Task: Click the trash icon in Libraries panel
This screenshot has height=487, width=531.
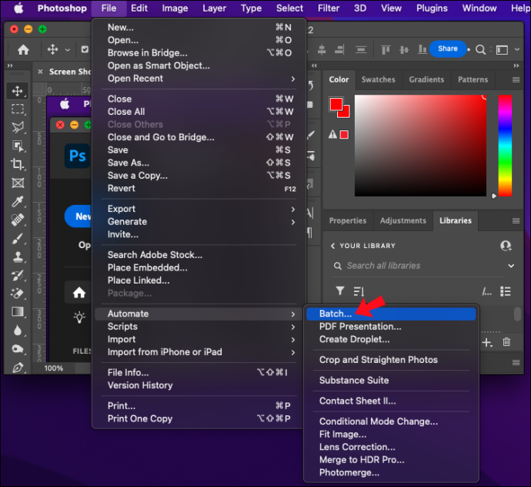Action: click(506, 342)
